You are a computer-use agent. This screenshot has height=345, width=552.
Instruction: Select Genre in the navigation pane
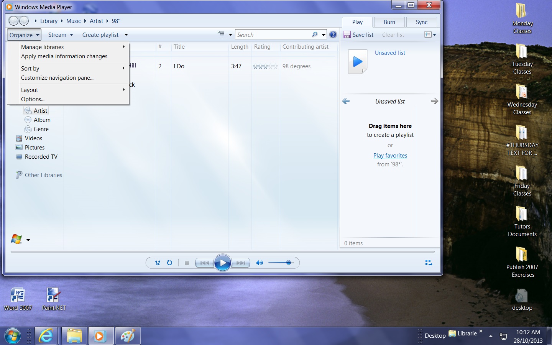tap(41, 129)
